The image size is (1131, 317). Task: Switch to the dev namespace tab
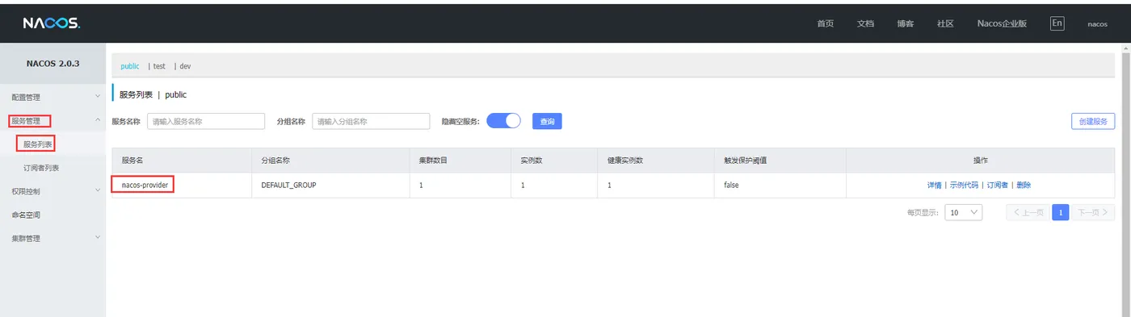[x=185, y=66]
